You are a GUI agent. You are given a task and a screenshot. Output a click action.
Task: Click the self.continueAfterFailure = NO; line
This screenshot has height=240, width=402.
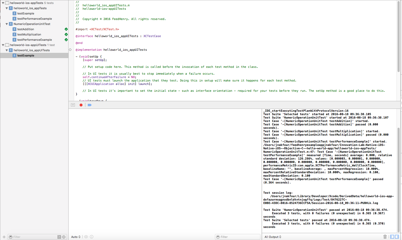point(109,77)
